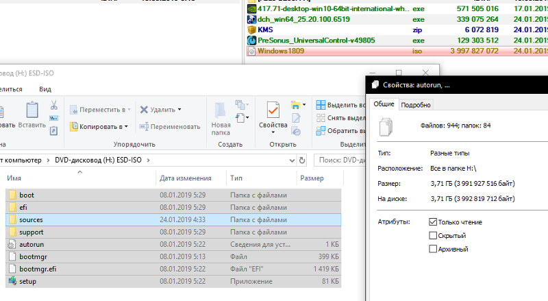Click the Paste clipboard icon

32,110
